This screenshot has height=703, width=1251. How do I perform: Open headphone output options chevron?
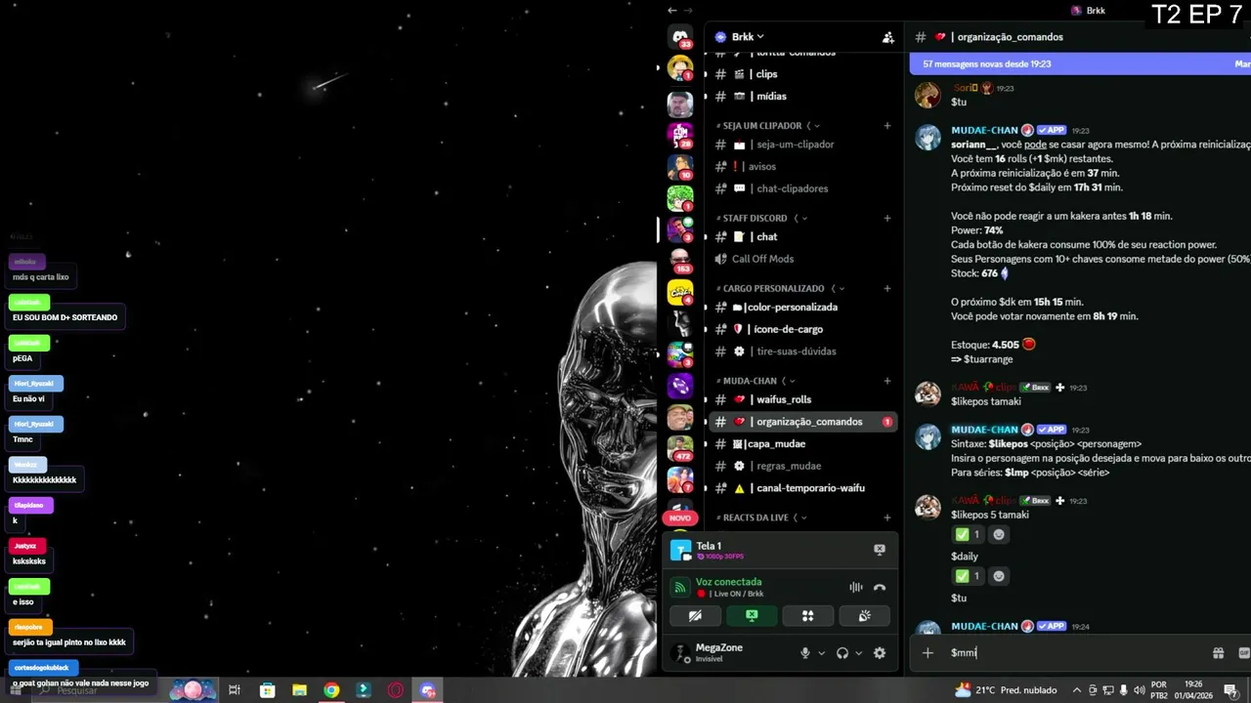(x=858, y=653)
